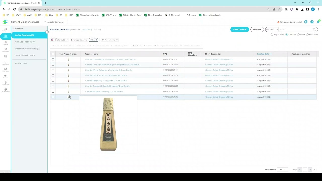Open Girard's Greek Feta Vinaigrette product link
Viewport: 322px width, 181px height.
[106, 75]
